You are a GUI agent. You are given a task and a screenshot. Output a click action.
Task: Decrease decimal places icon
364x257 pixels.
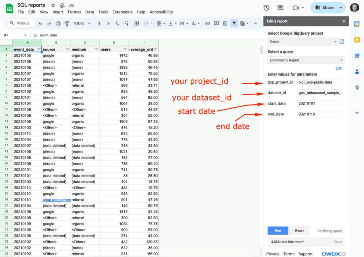point(117,23)
